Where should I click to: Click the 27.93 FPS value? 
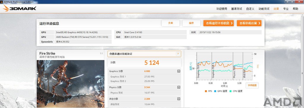click(x=149, y=77)
